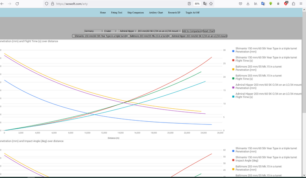Open the Firefox hamburger application menu
The height and width of the screenshot is (178, 306).
tap(301, 4)
